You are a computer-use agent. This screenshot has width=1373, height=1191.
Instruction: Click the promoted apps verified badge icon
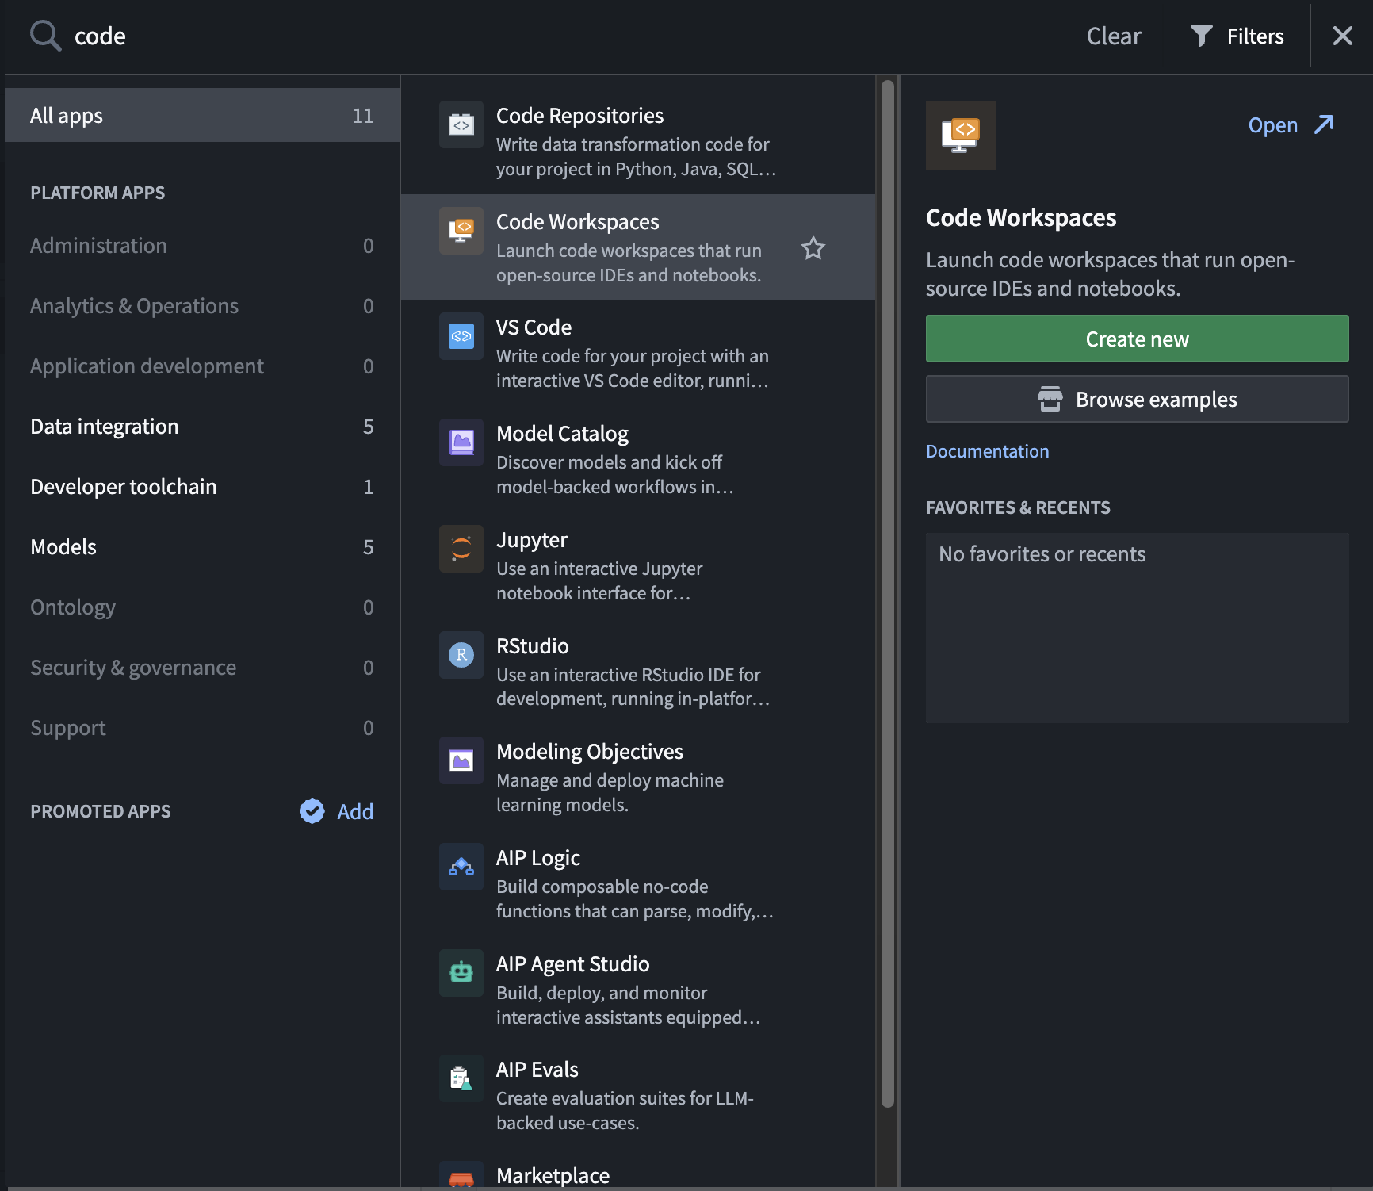[x=312, y=811]
